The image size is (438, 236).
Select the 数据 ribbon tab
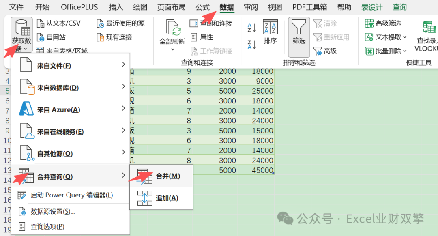[x=227, y=7]
